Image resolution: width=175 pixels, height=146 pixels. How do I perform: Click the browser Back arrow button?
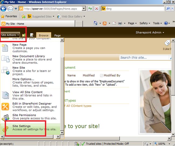pos(3,9)
